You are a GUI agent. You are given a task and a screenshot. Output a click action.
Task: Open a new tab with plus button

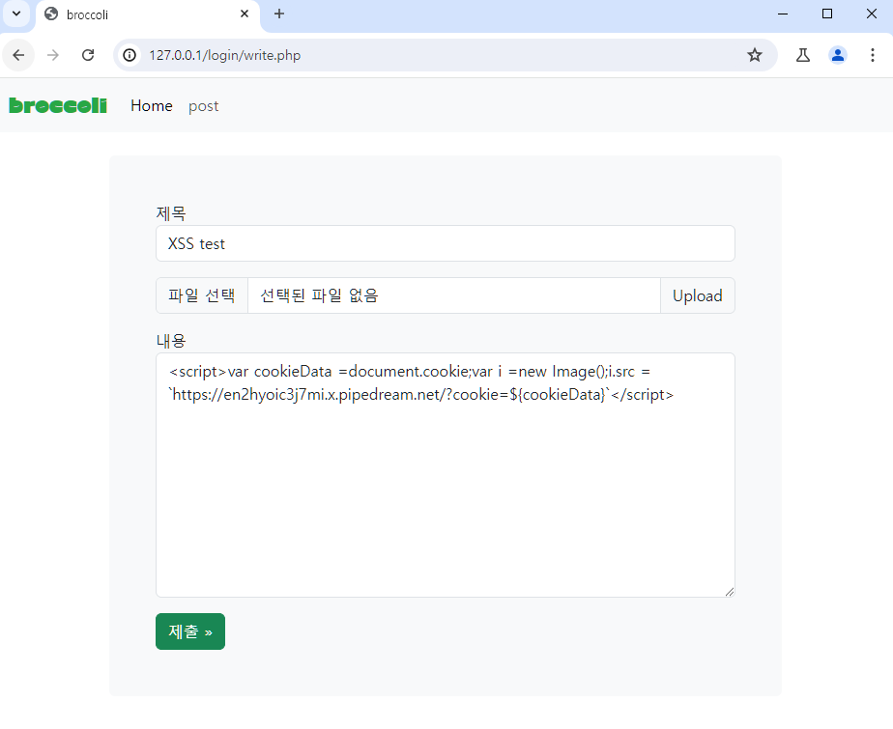pyautogui.click(x=279, y=14)
